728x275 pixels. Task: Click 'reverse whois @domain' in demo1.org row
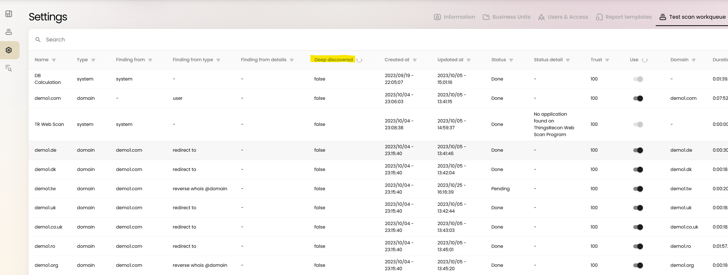[200, 265]
